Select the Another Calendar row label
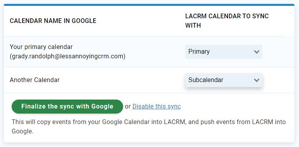299x147 pixels. 35,80
